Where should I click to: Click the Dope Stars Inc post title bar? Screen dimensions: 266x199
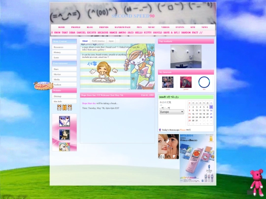pyautogui.click(x=117, y=95)
